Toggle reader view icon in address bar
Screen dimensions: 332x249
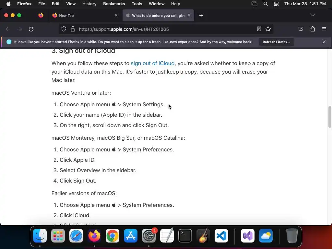[259, 29]
